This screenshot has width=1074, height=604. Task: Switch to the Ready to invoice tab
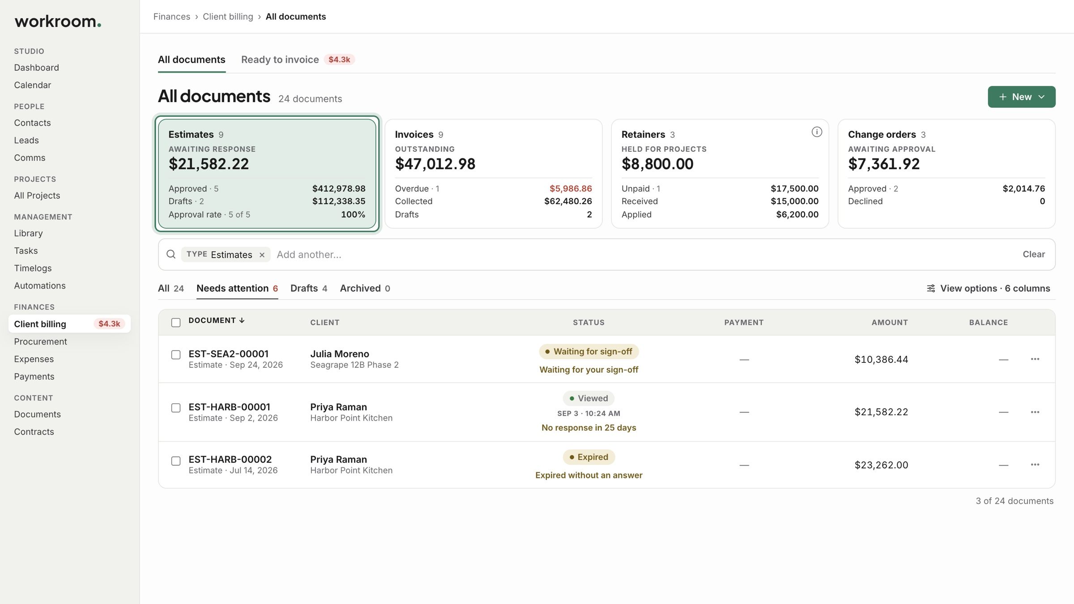(x=298, y=60)
